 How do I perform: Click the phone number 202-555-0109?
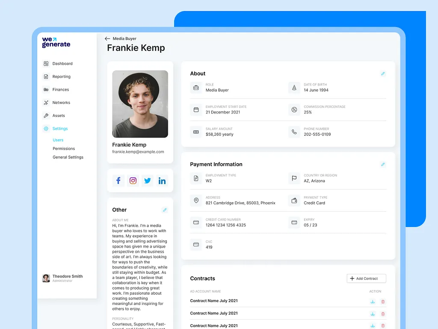[317, 134]
